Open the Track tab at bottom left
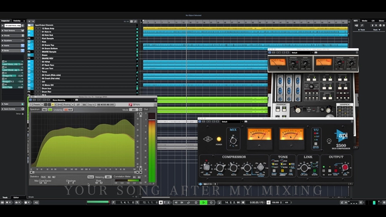Viewport: 386px width, 217px height. pyautogui.click(x=5, y=197)
